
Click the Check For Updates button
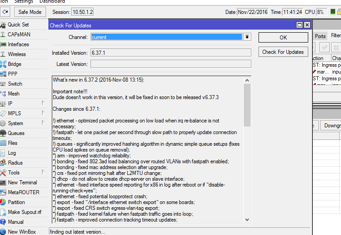tap(283, 52)
